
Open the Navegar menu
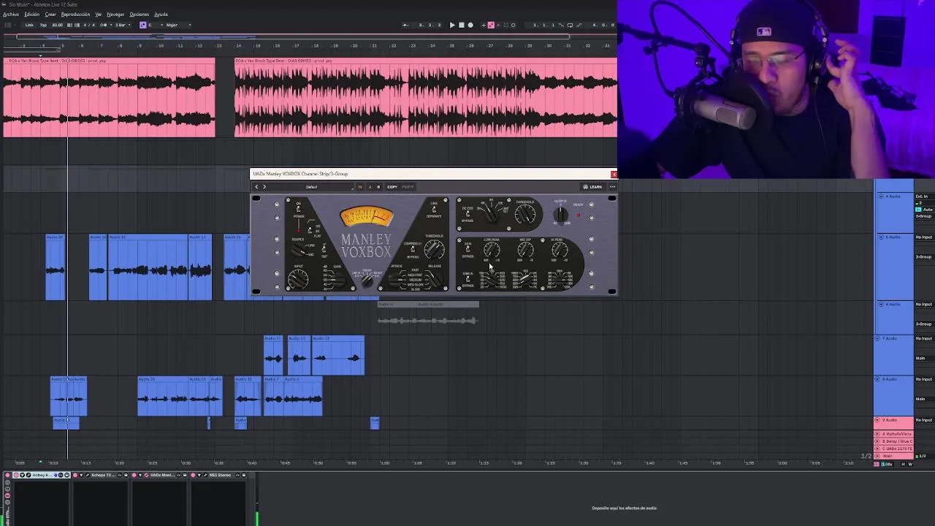click(x=115, y=15)
